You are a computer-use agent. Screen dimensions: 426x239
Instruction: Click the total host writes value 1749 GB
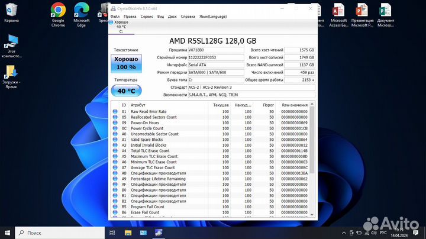coord(299,57)
